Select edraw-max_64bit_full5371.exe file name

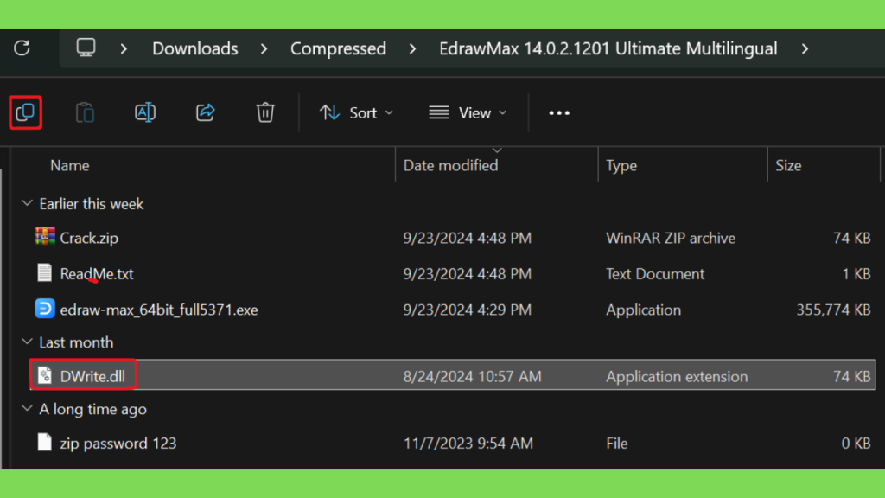point(159,310)
